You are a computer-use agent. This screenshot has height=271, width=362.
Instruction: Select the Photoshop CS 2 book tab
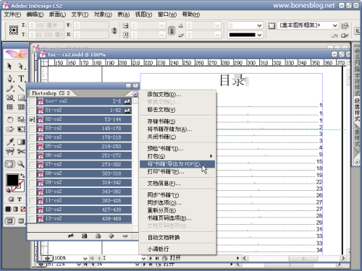51,93
